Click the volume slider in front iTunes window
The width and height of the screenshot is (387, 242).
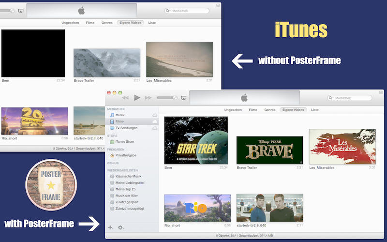[x=167, y=98]
